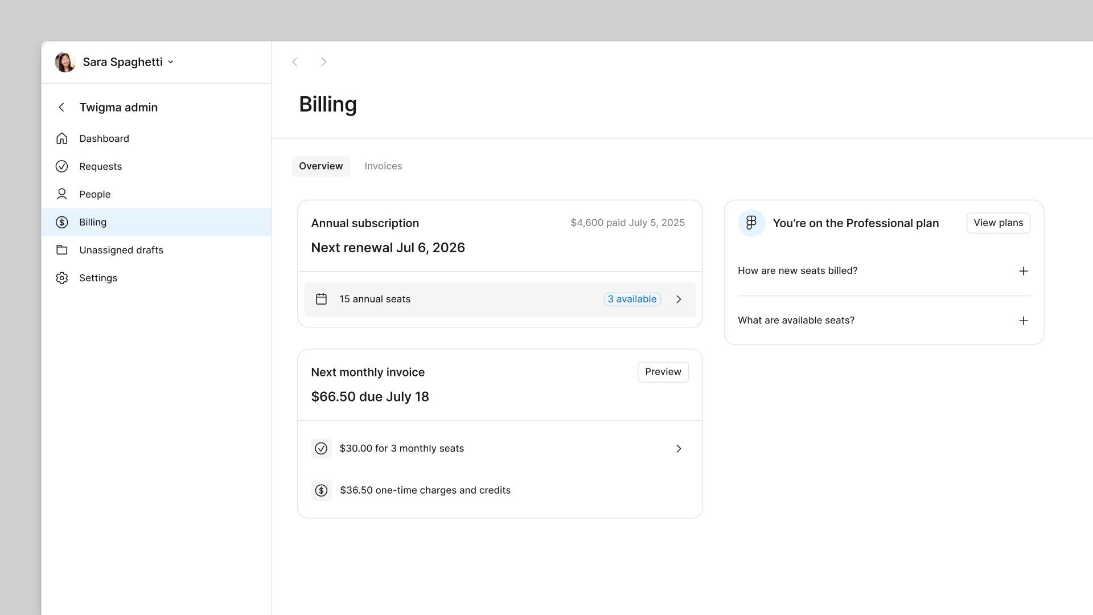Click the View plans button
The height and width of the screenshot is (615, 1093).
(998, 223)
